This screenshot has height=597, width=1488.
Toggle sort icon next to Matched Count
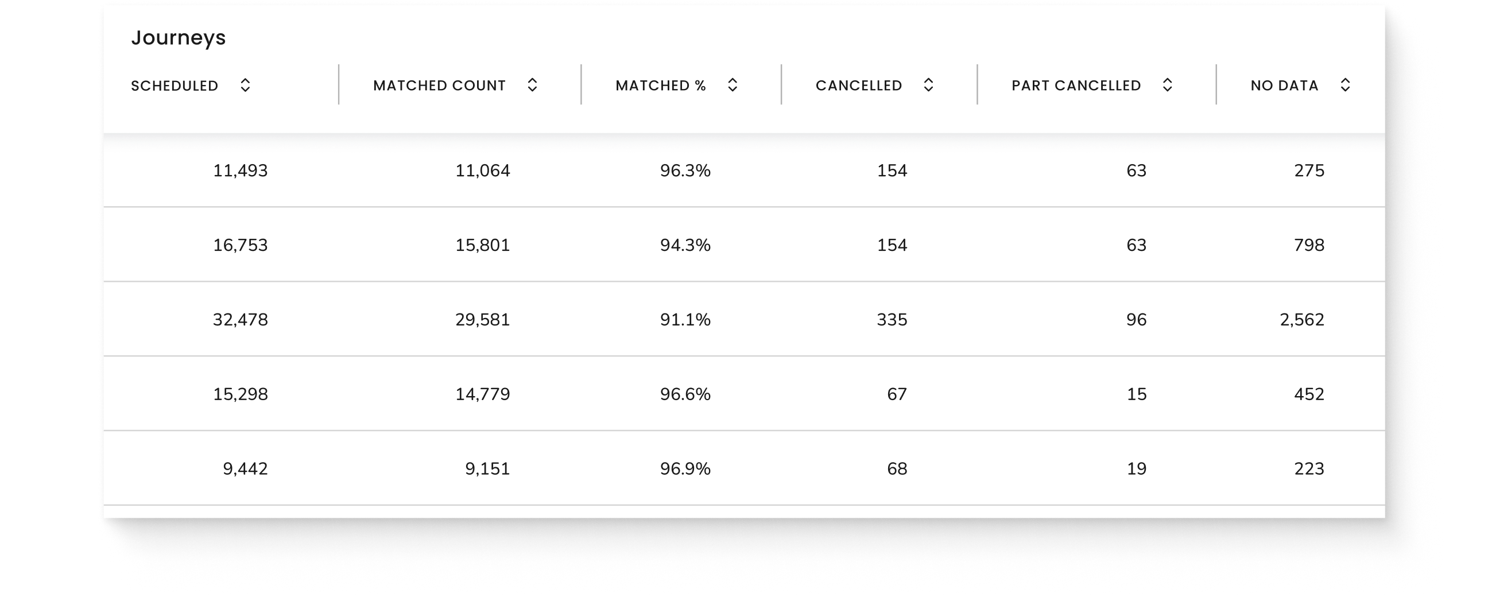[532, 86]
